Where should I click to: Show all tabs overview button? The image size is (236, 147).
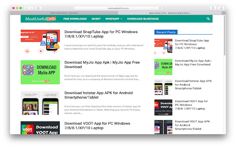(221, 8)
